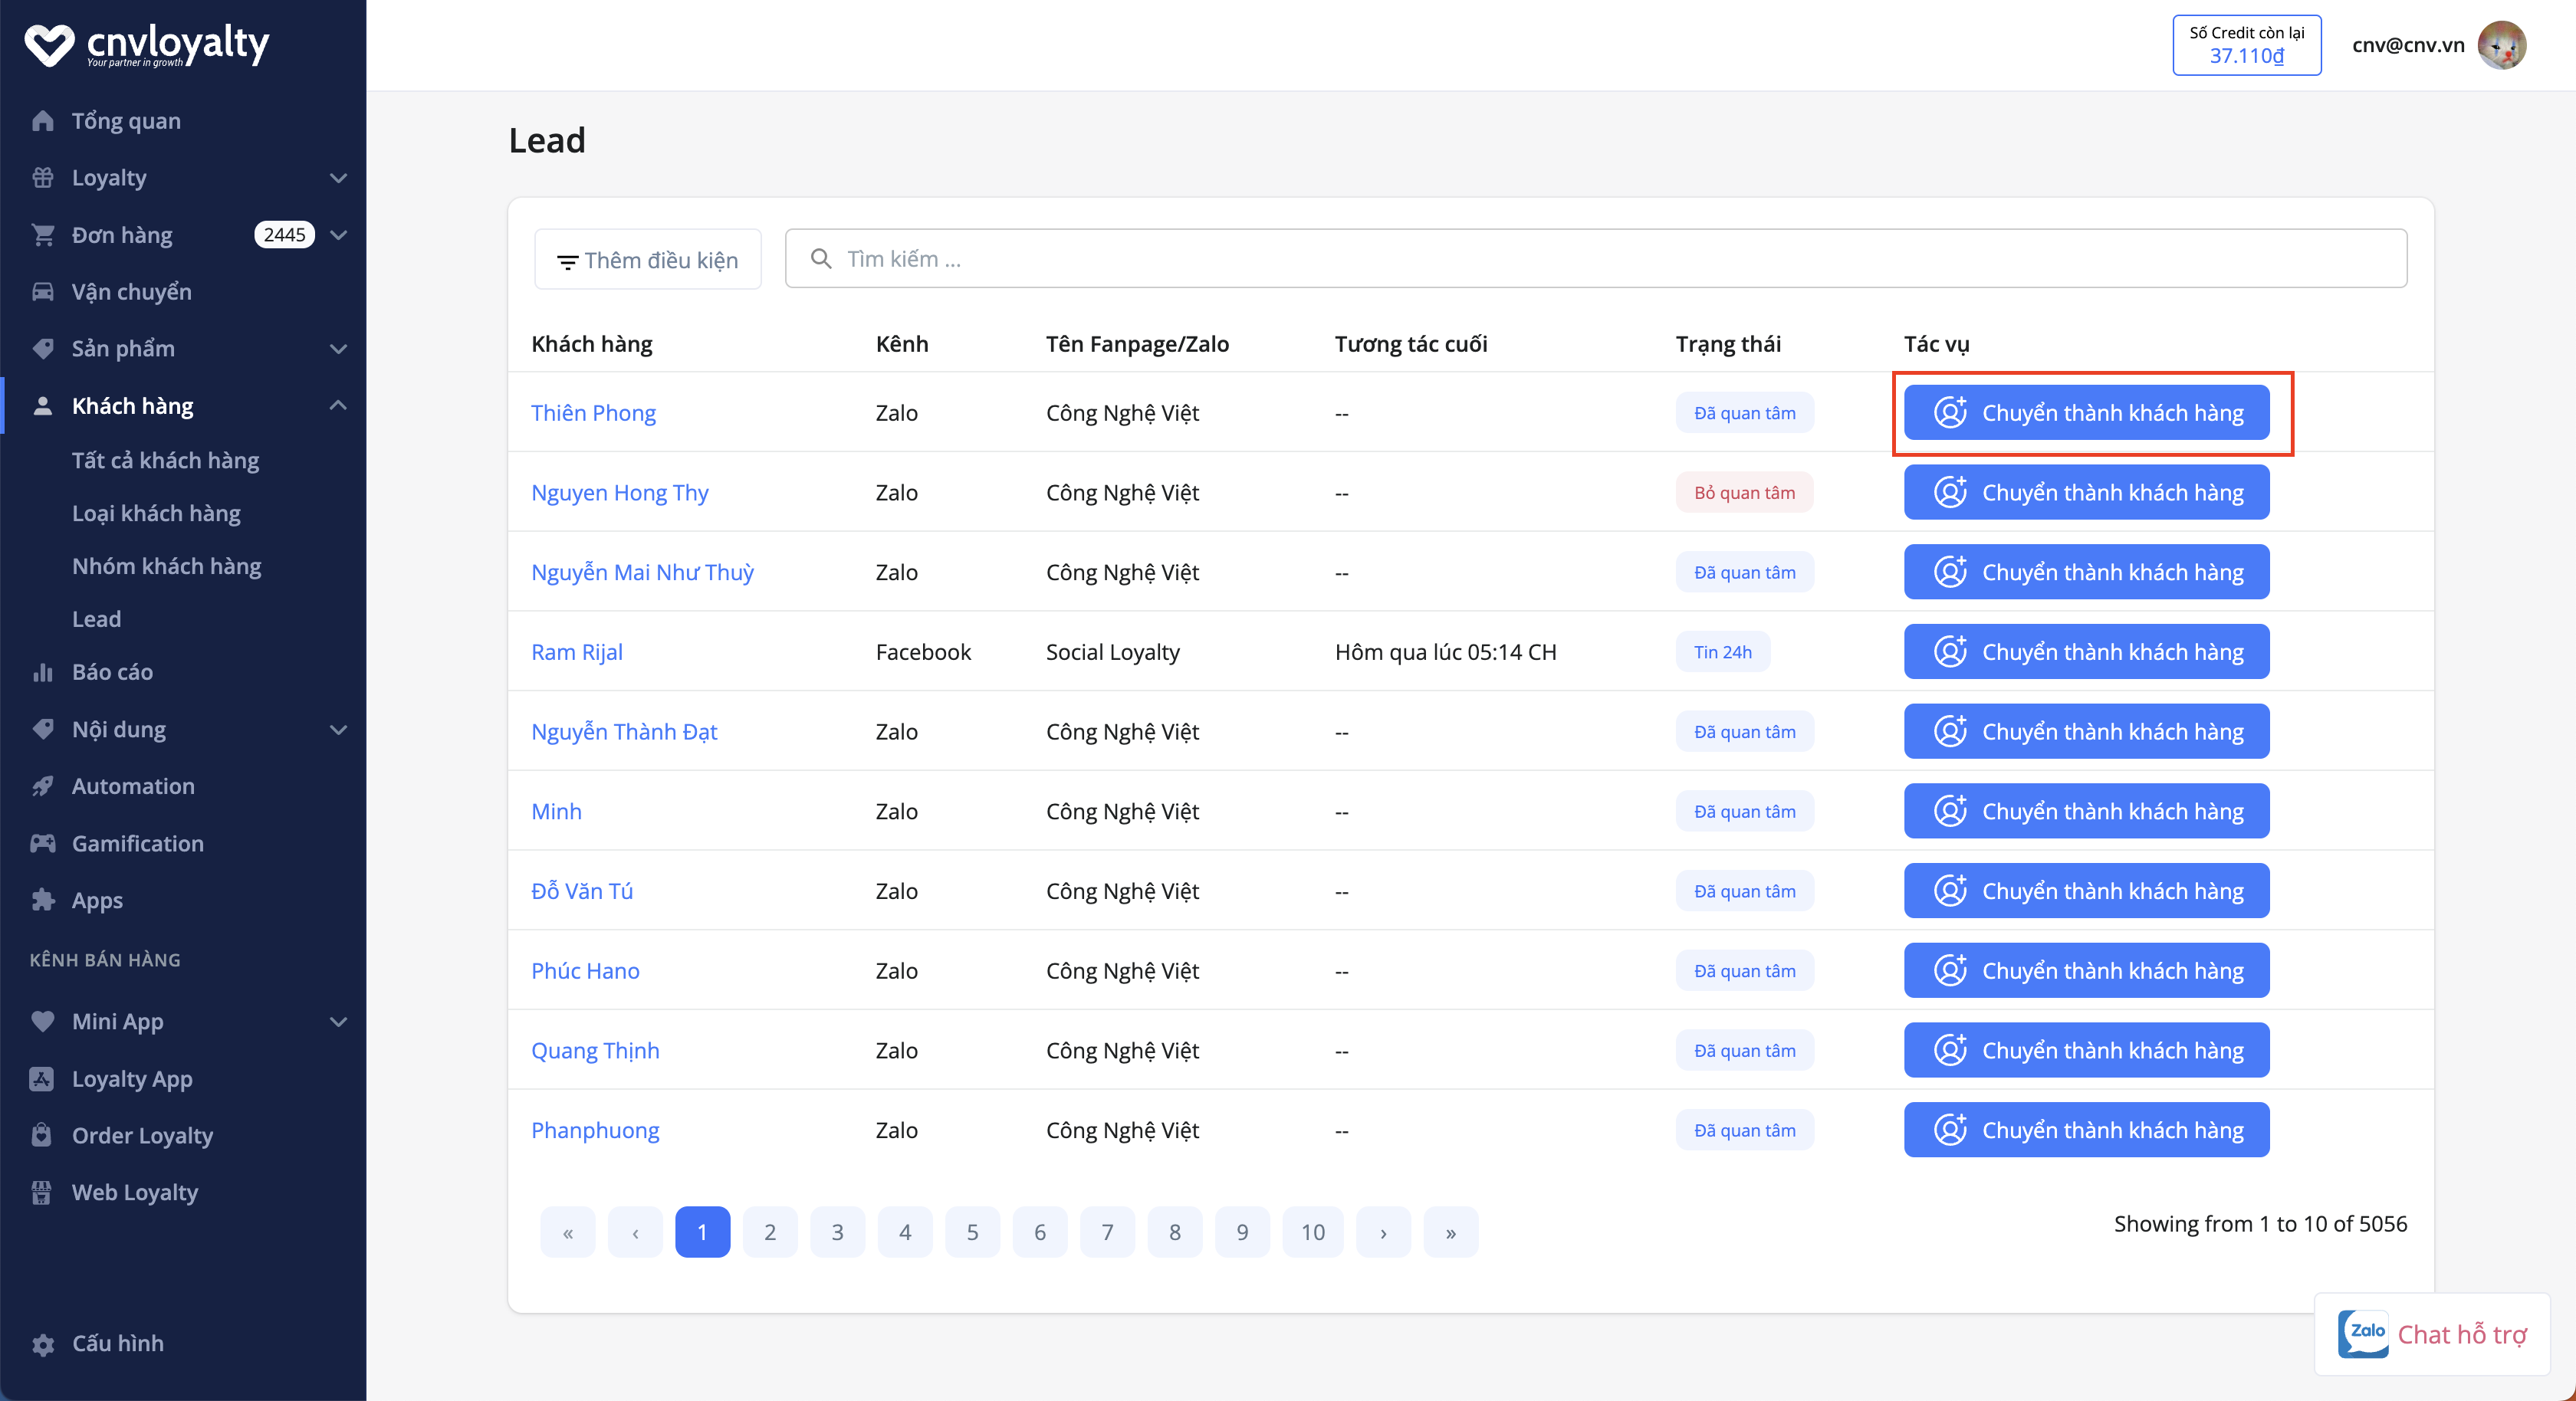Screen dimensions: 2576x1401
Task: Click the Gamification gamepad icon
Action: coord(42,843)
